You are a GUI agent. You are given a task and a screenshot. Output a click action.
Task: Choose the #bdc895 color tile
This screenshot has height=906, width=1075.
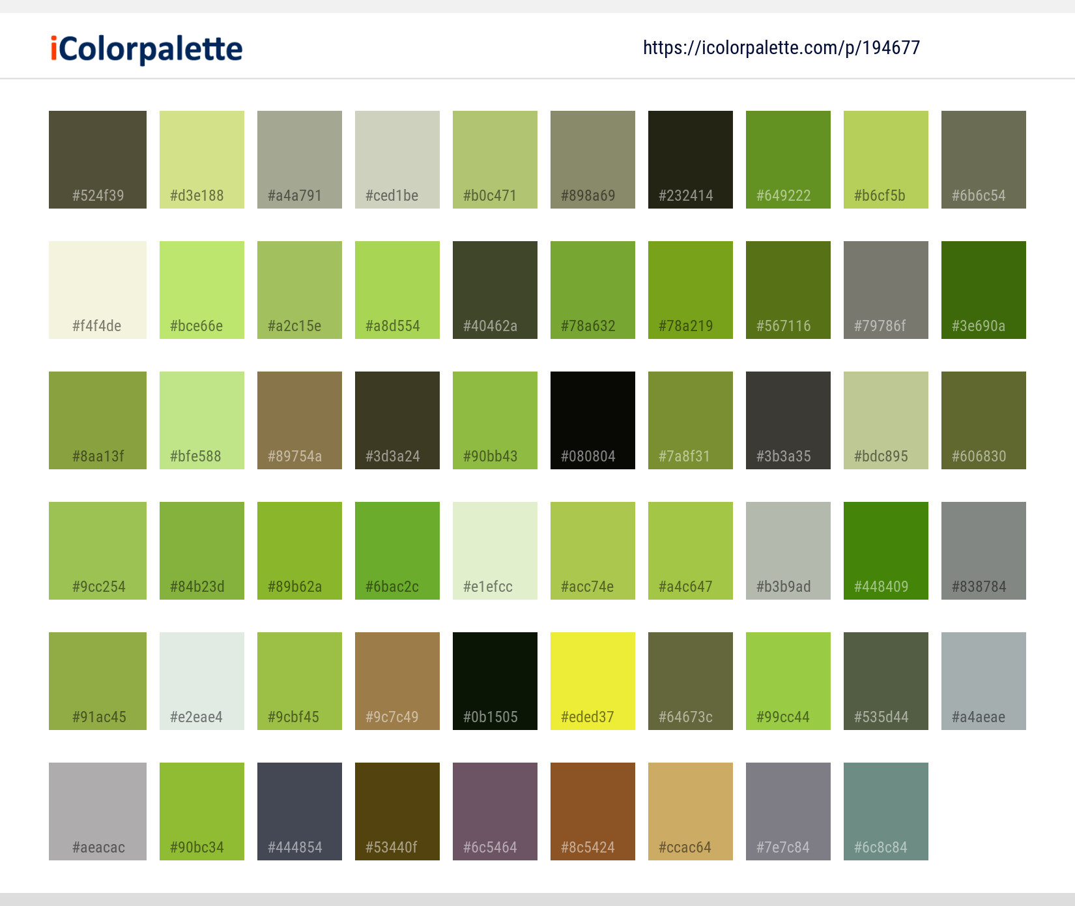tap(886, 420)
